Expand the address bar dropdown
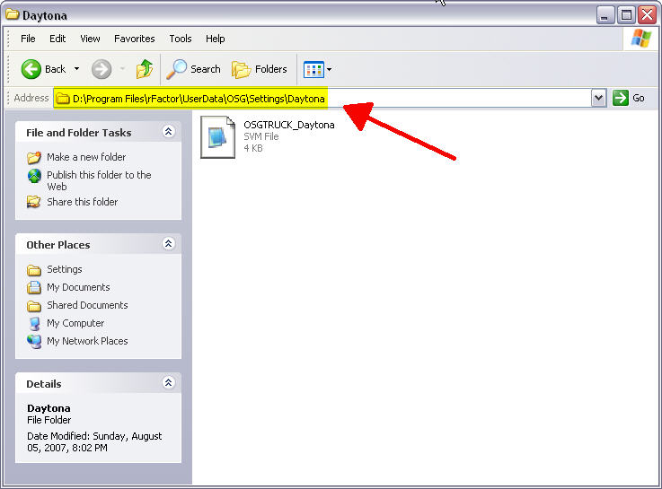662x489 pixels. (x=598, y=98)
